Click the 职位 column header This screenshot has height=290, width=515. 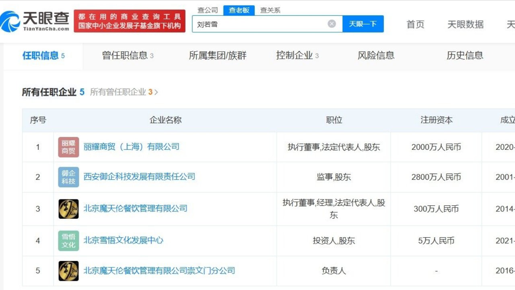[x=334, y=120]
